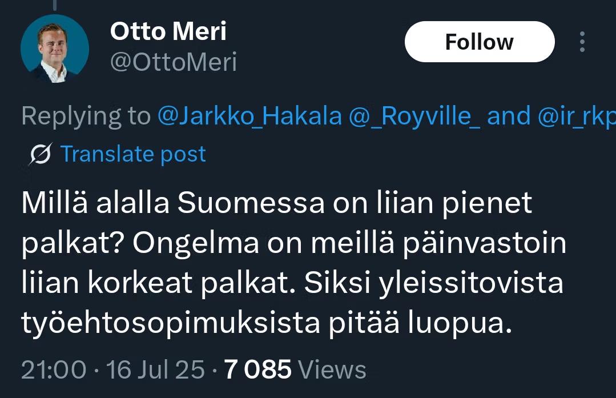
Task: Visit the @Jarkko_Hakala mention
Action: [x=249, y=116]
